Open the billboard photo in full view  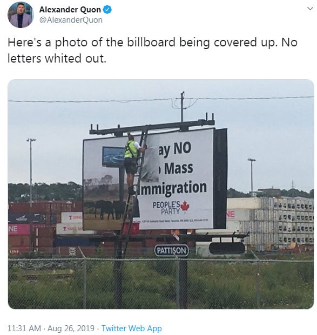click(161, 194)
